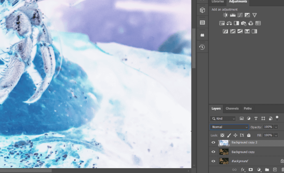Hide the Background copy 2 layer

pos(213,143)
